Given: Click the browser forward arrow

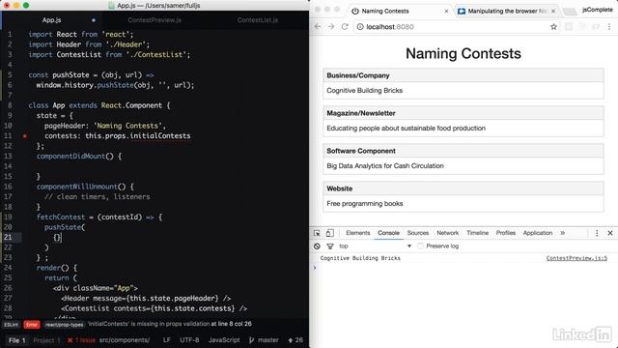Looking at the screenshot, I should (x=331, y=26).
